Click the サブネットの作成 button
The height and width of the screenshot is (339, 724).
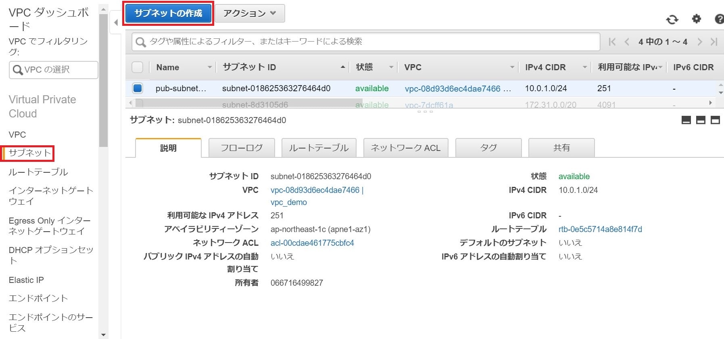(168, 13)
